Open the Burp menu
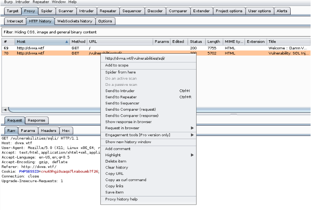Screen dimensions: 311x210 pos(8,2)
